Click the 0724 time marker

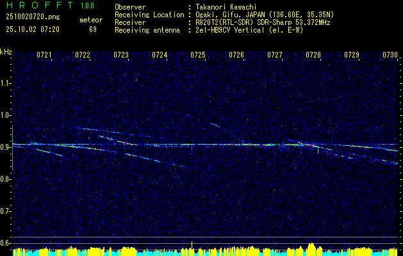click(160, 55)
